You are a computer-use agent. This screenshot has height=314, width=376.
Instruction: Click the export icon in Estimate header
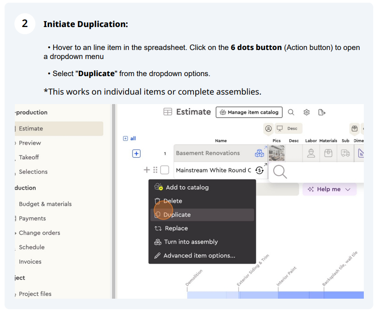click(x=321, y=112)
